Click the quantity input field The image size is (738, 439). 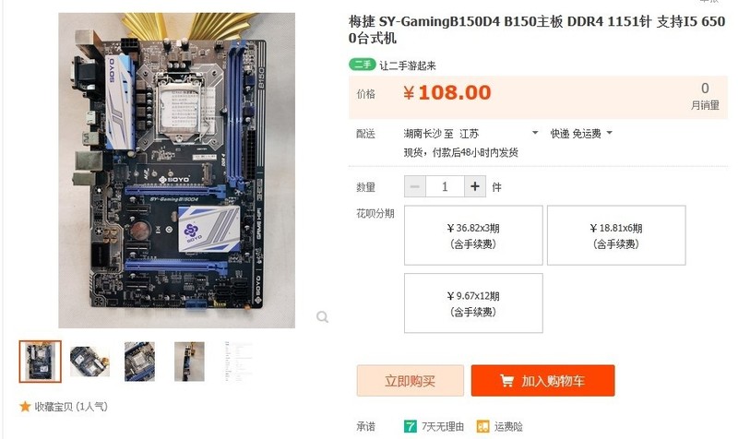[445, 187]
